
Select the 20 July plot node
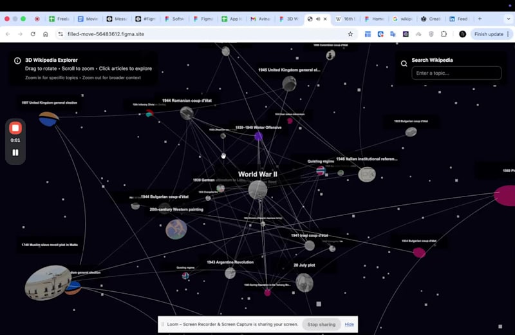pyautogui.click(x=304, y=283)
